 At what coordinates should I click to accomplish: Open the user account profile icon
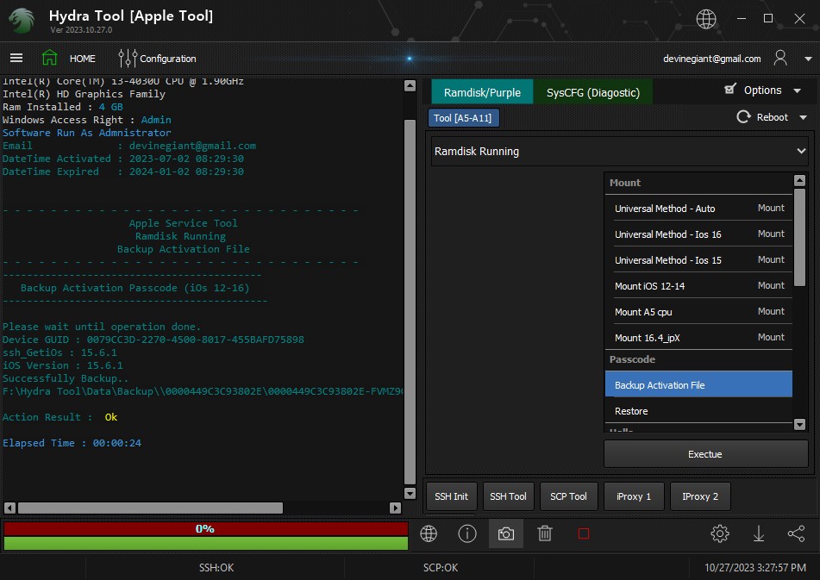[x=780, y=58]
